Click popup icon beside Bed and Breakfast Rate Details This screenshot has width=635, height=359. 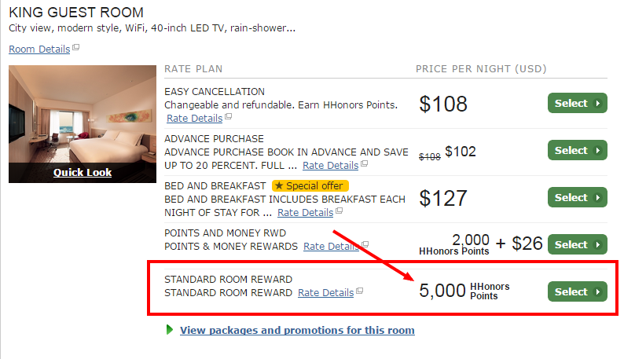(340, 211)
